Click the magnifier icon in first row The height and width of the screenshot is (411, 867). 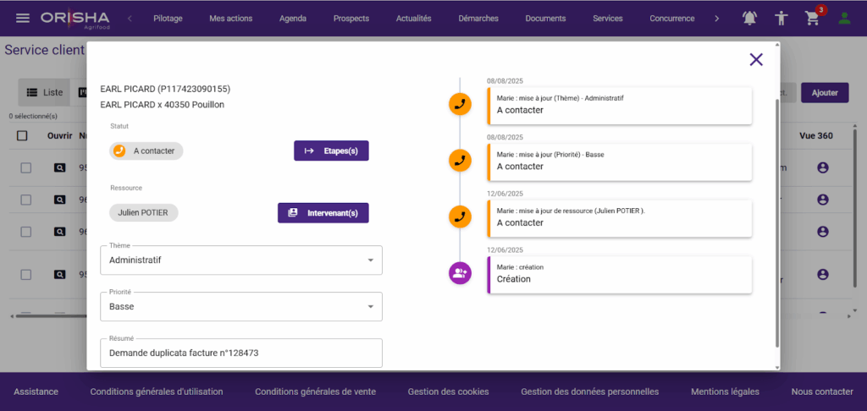60,168
